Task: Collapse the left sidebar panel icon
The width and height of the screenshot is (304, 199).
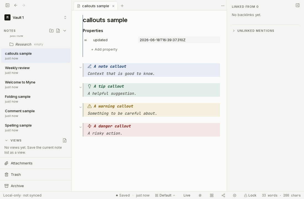Action: (x=7, y=5)
